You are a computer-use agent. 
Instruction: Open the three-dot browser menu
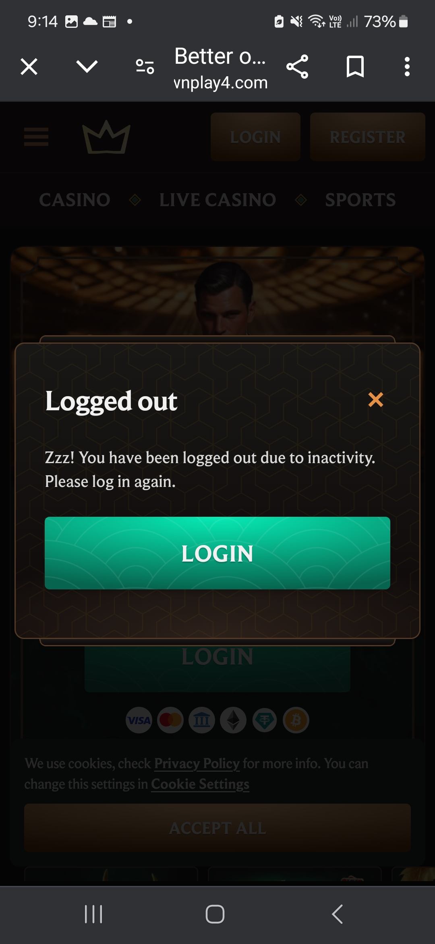click(407, 67)
